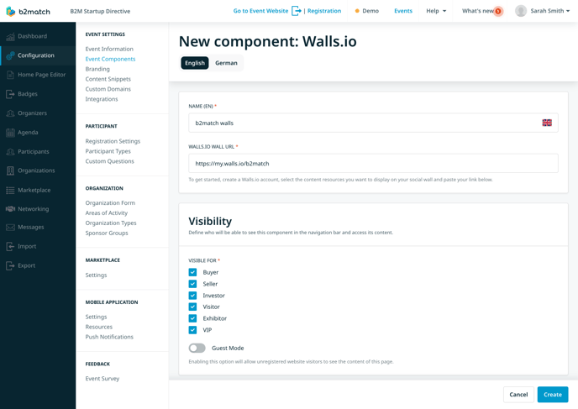Uncheck the Exhibitor checkbox
The image size is (578, 409).
(x=192, y=318)
